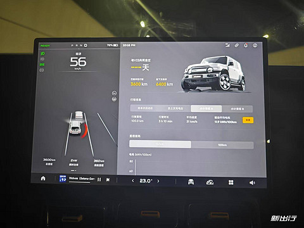The image size is (304, 228).
Task: Select the Trip A subtotal tab
Action: pos(206,108)
